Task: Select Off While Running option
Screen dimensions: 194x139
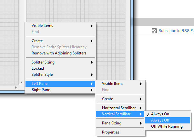Action: click(167, 126)
